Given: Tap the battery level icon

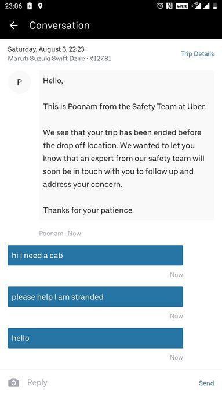Looking at the screenshot, I should coord(215,6).
